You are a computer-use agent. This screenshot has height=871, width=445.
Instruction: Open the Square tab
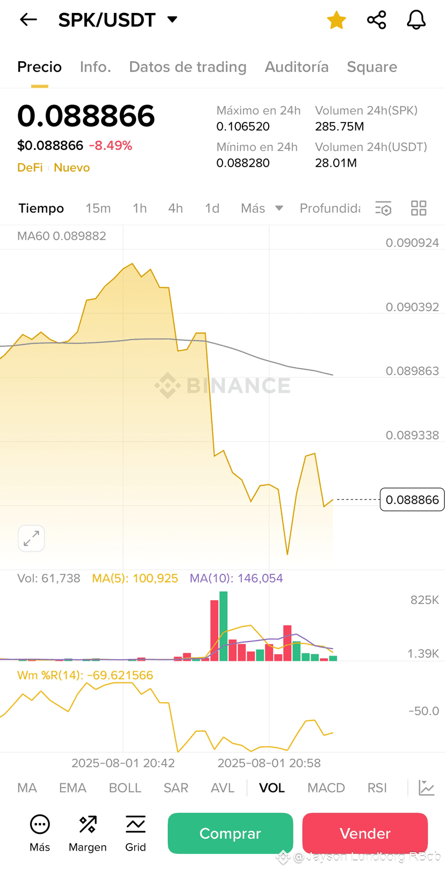click(372, 67)
